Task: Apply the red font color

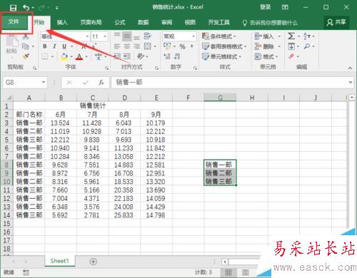Action: click(x=79, y=56)
